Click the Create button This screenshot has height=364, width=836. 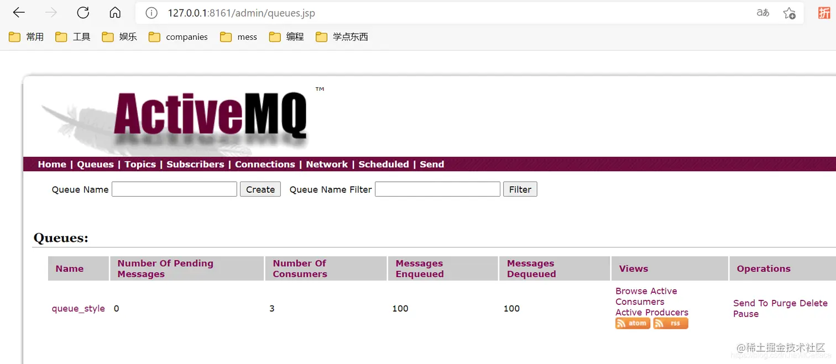click(260, 189)
